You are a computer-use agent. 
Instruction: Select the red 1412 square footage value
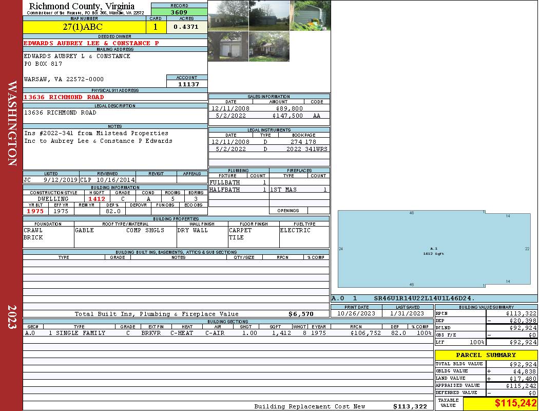point(97,199)
